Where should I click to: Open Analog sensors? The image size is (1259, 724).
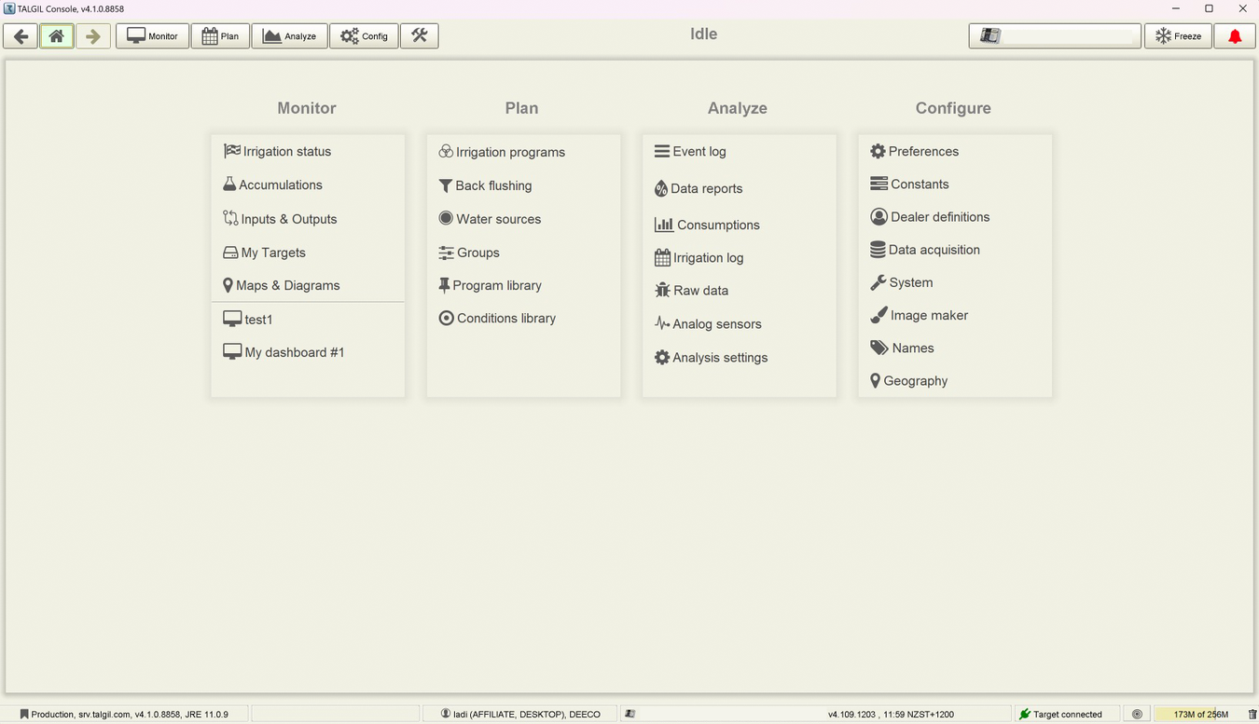click(x=708, y=324)
